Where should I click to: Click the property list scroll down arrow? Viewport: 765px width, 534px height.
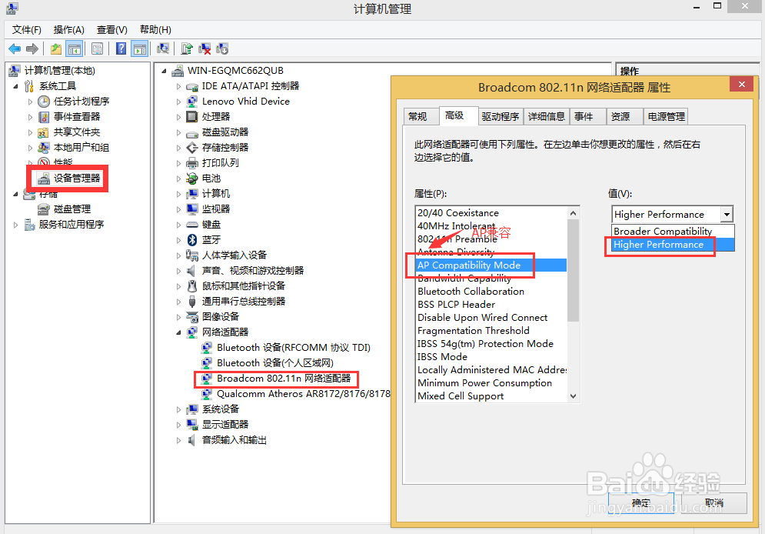coord(574,396)
